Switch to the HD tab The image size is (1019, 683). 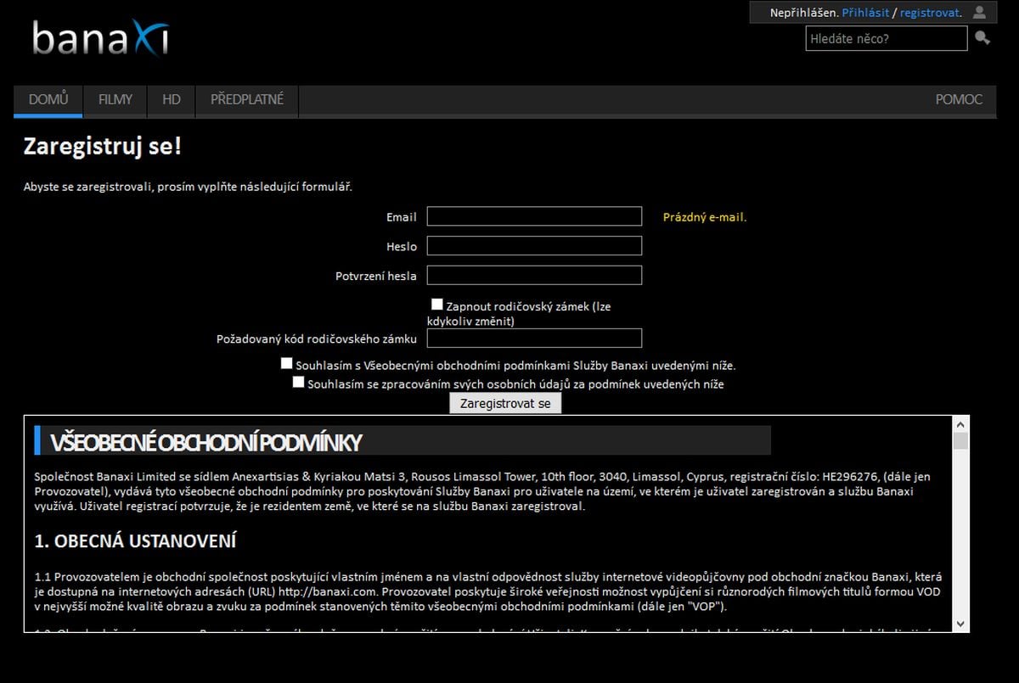pyautogui.click(x=172, y=100)
